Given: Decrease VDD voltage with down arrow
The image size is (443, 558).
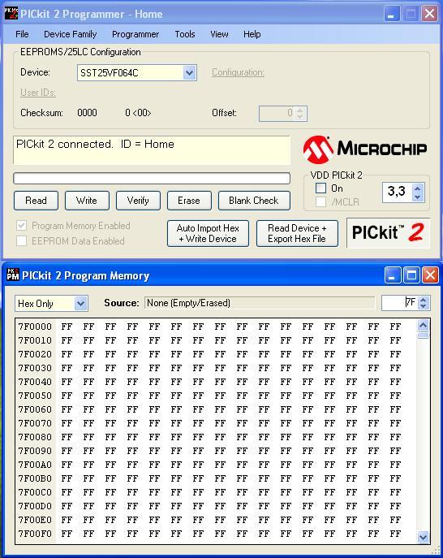Looking at the screenshot, I should [x=418, y=197].
